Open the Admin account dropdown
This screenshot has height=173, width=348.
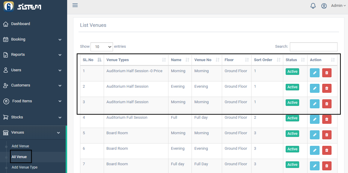tap(338, 6)
